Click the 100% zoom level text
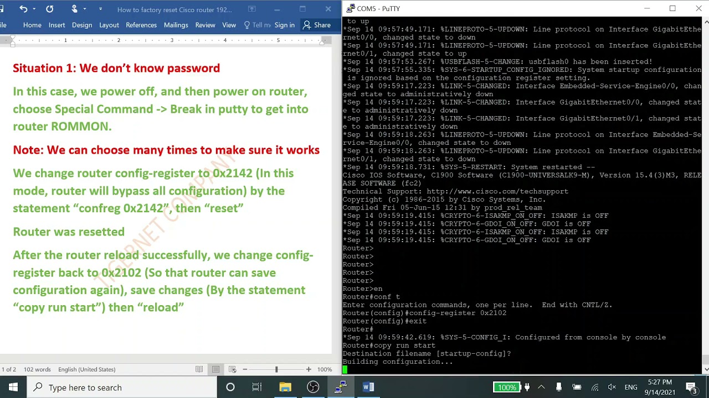Screen dimensions: 709x398 (325, 369)
